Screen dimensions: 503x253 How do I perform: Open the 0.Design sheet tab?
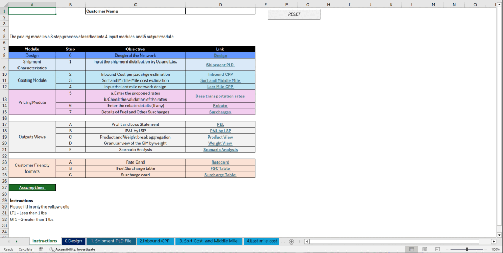click(73, 241)
